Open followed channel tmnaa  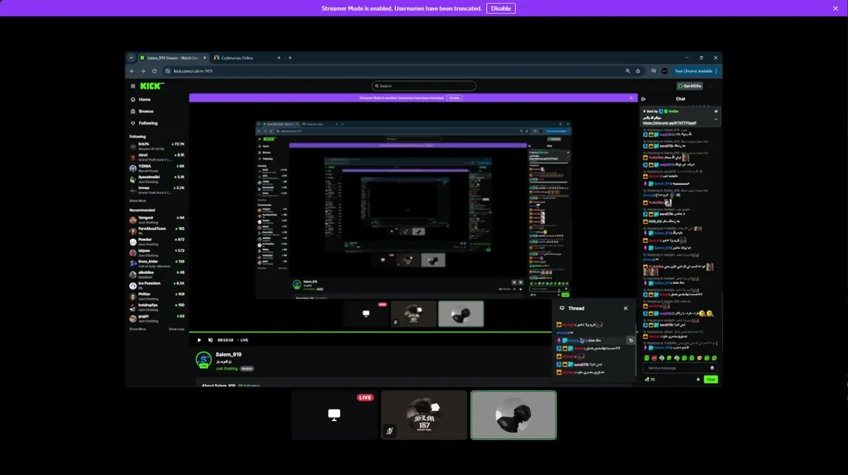coord(157,190)
